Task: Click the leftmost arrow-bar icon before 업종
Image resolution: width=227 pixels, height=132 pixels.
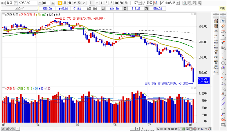Action: (x=3, y=3)
